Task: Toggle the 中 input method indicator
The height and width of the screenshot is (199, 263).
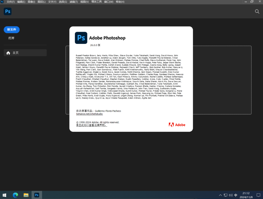Action: click(x=235, y=195)
